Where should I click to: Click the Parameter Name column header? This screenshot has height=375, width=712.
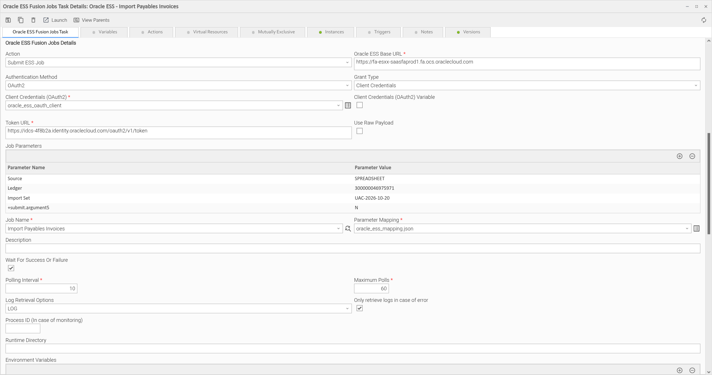(179, 167)
